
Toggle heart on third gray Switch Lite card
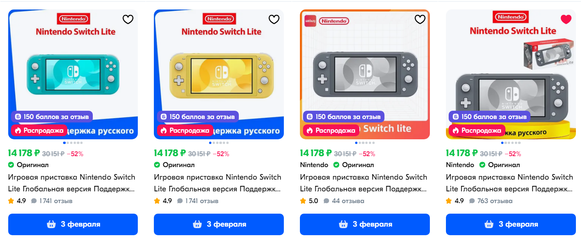pyautogui.click(x=420, y=19)
